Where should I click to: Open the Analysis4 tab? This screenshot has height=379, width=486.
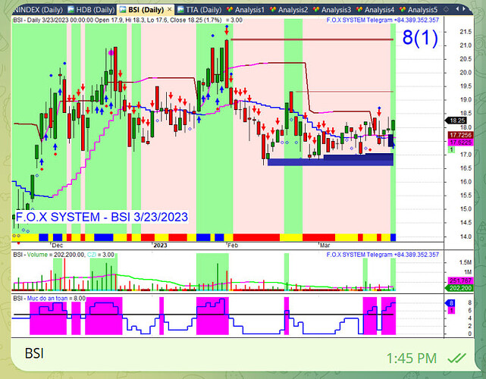point(375,10)
